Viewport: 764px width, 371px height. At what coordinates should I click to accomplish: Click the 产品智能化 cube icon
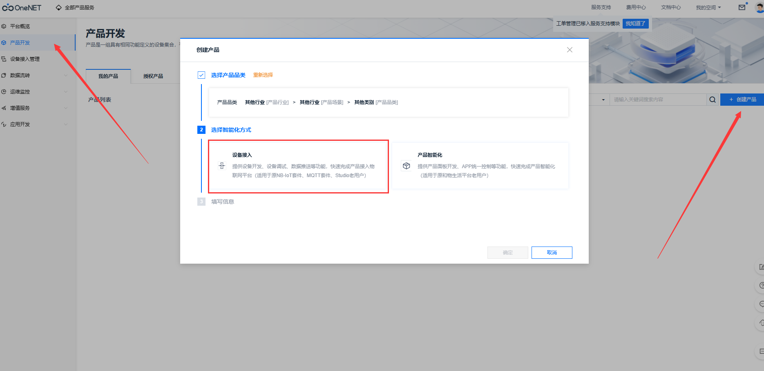coord(406,166)
